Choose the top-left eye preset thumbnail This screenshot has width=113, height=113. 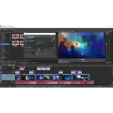pyautogui.click(x=15, y=36)
